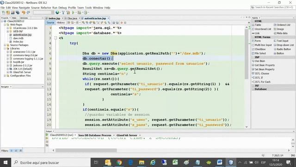Open the Refactor menu
Viewport: 296px width, 167px height.
tap(46, 7)
